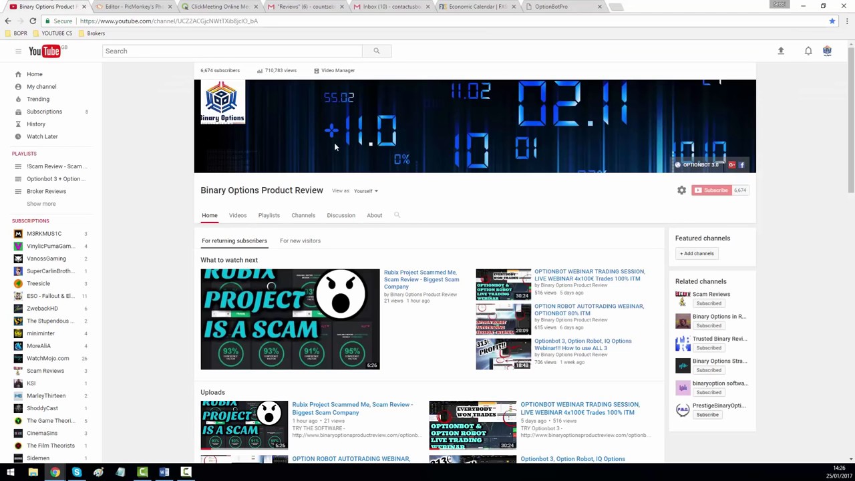The height and width of the screenshot is (481, 855).
Task: Go back in the browser
Action: [x=8, y=21]
